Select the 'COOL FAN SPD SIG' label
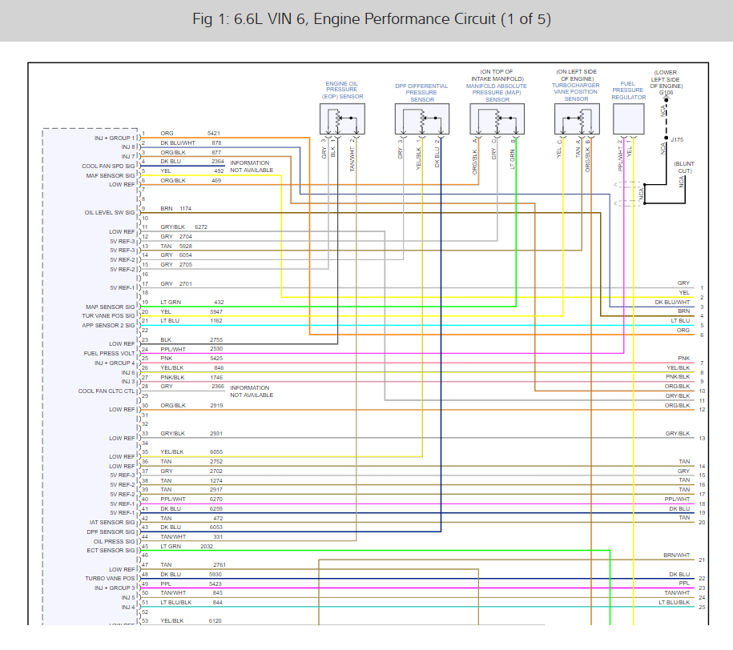This screenshot has height=650, width=733. click(108, 167)
